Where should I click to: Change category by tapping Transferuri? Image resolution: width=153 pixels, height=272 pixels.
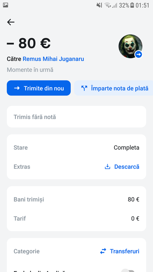click(x=124, y=251)
